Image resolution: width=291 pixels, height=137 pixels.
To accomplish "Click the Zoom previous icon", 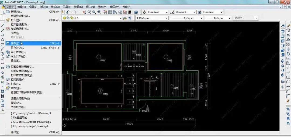I will [x=99, y=12].
